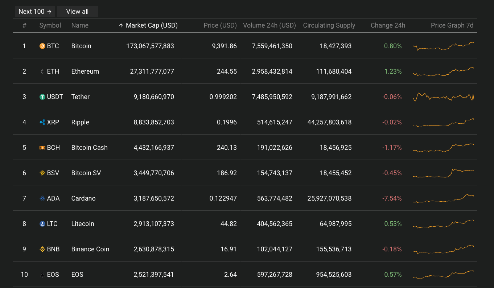Screen dimensions: 494x288
Task: Click Ripple circulating supply 44,257,803,618
Action: [x=329, y=122]
